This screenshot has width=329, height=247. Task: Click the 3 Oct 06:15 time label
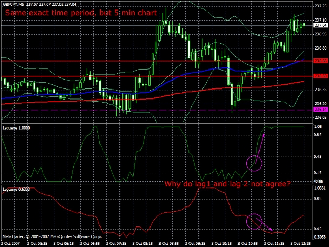pyautogui.click(x=64, y=244)
